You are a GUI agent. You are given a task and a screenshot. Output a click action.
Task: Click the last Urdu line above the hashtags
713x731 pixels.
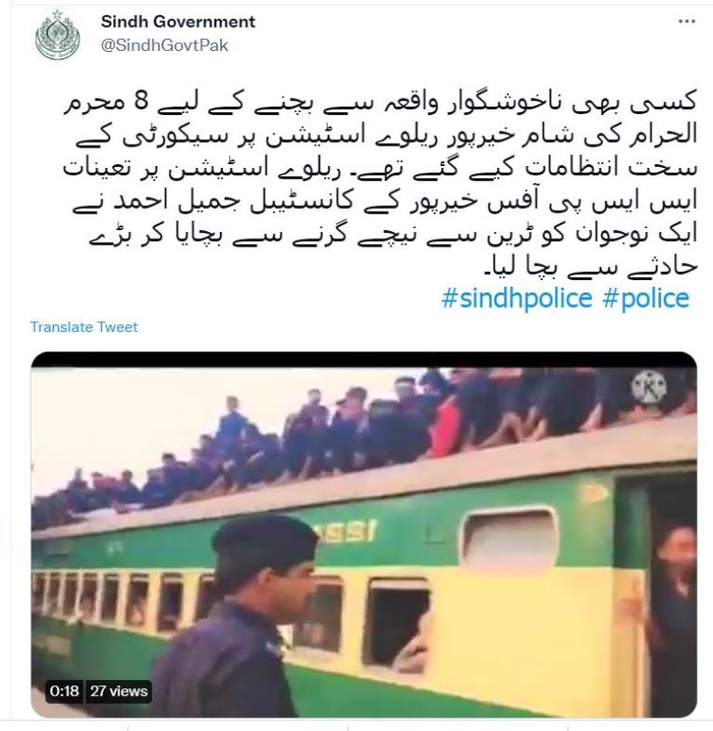coord(590,265)
